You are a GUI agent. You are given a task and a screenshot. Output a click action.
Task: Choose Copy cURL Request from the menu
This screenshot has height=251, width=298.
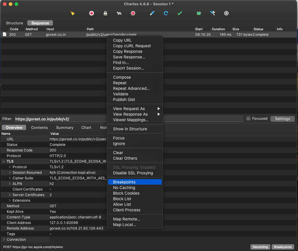132,46
